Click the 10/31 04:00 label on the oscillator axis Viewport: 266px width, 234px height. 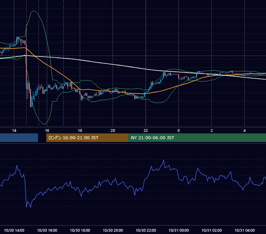[244, 230]
